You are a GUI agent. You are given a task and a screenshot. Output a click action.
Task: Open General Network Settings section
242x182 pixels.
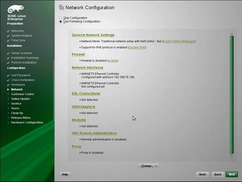(93, 35)
